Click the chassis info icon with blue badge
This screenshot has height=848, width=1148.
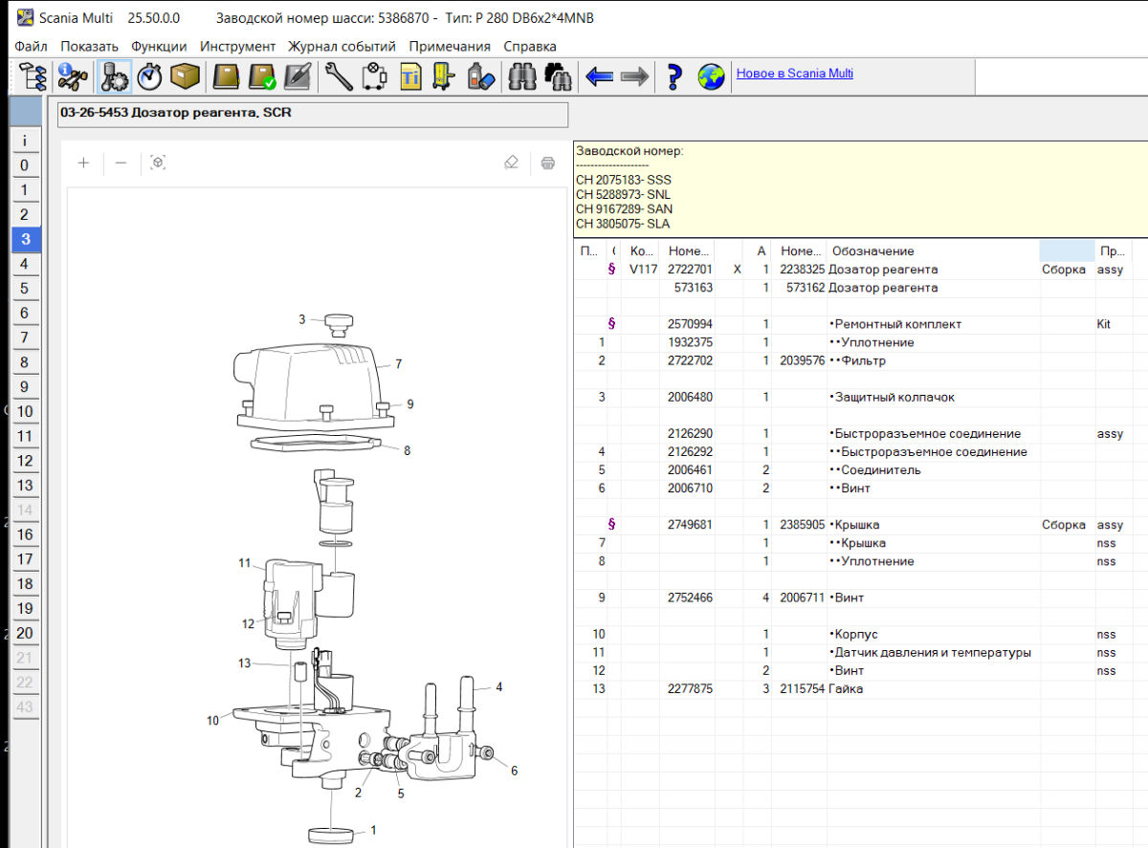pyautogui.click(x=73, y=76)
